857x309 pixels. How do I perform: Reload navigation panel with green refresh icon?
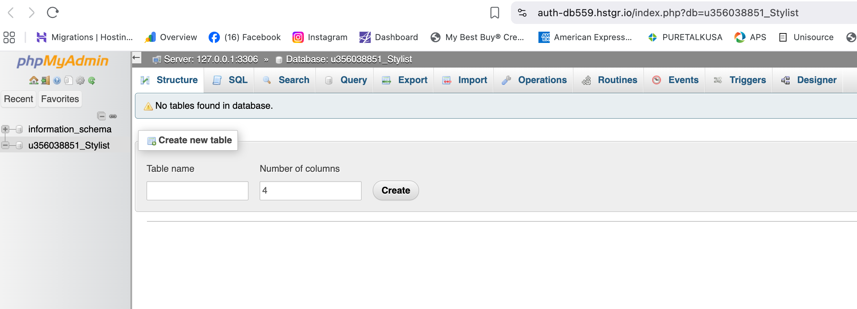(92, 81)
